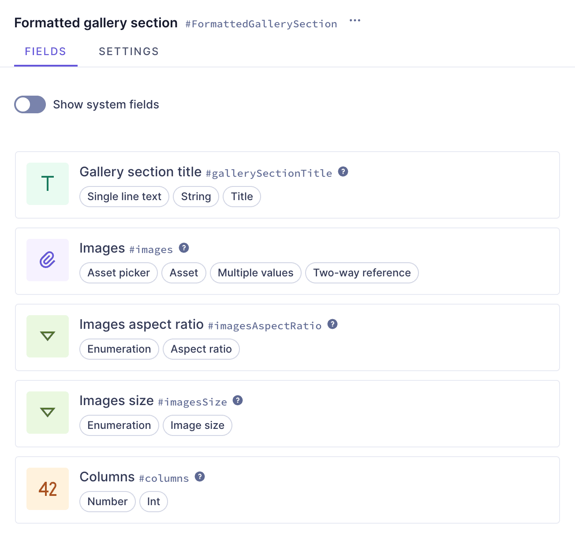Click the Title badge under Gallery section title
Viewport: 575px width, 536px height.
click(x=242, y=197)
